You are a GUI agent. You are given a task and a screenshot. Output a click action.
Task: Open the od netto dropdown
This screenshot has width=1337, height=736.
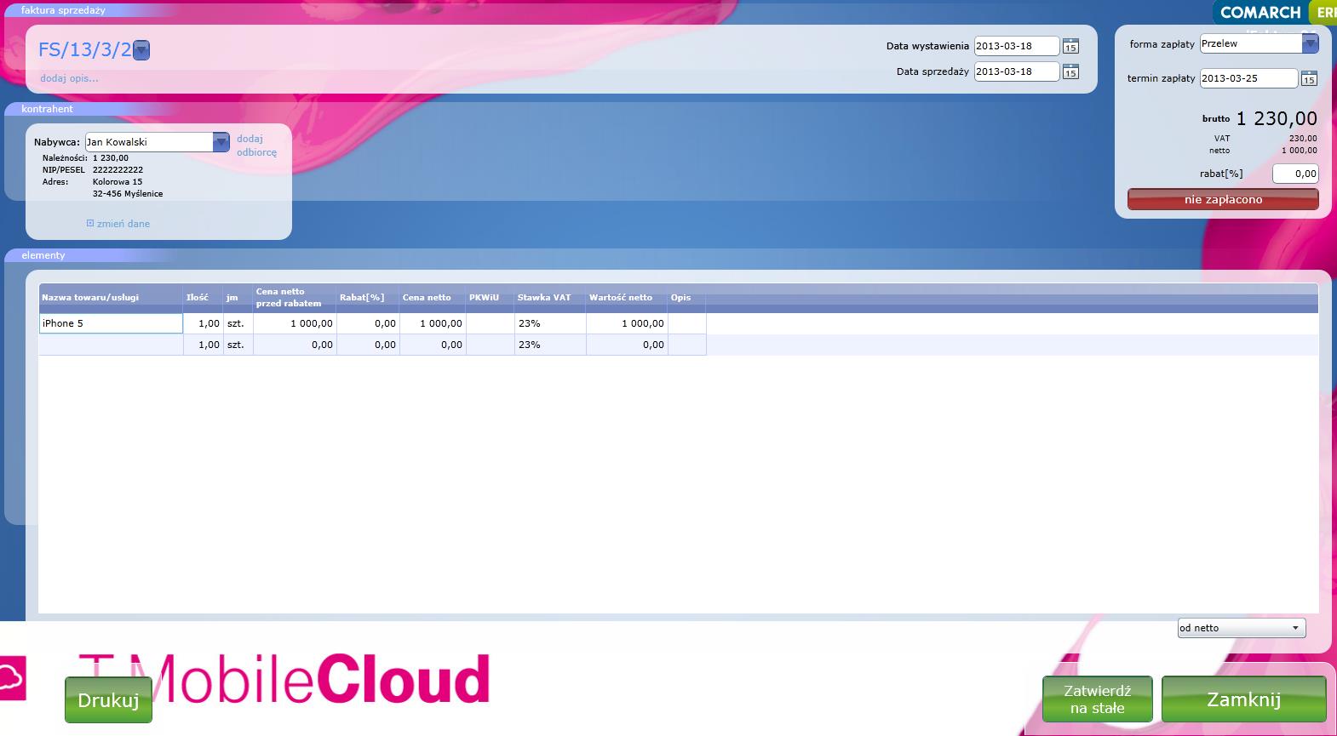tap(1241, 628)
